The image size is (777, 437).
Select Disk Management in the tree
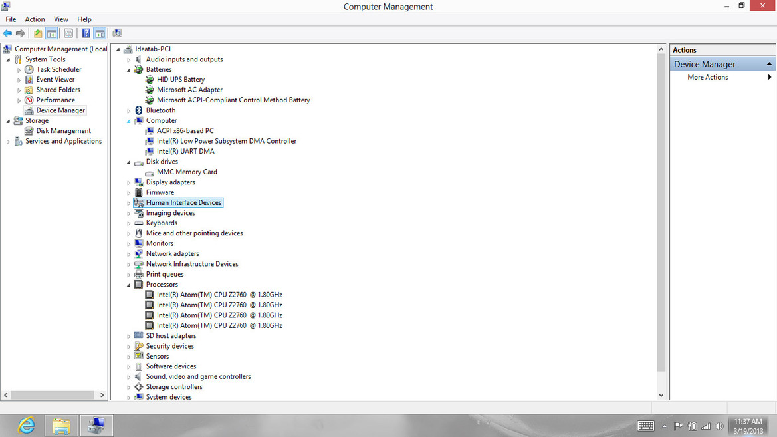[x=63, y=131]
